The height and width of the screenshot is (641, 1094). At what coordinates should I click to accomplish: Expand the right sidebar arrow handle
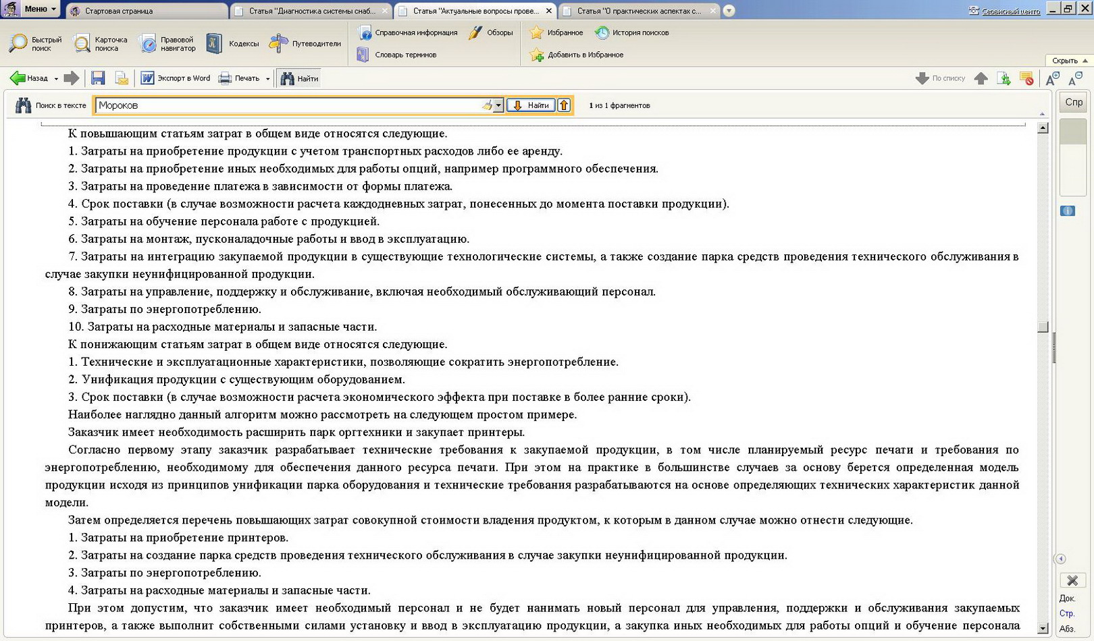point(1060,559)
